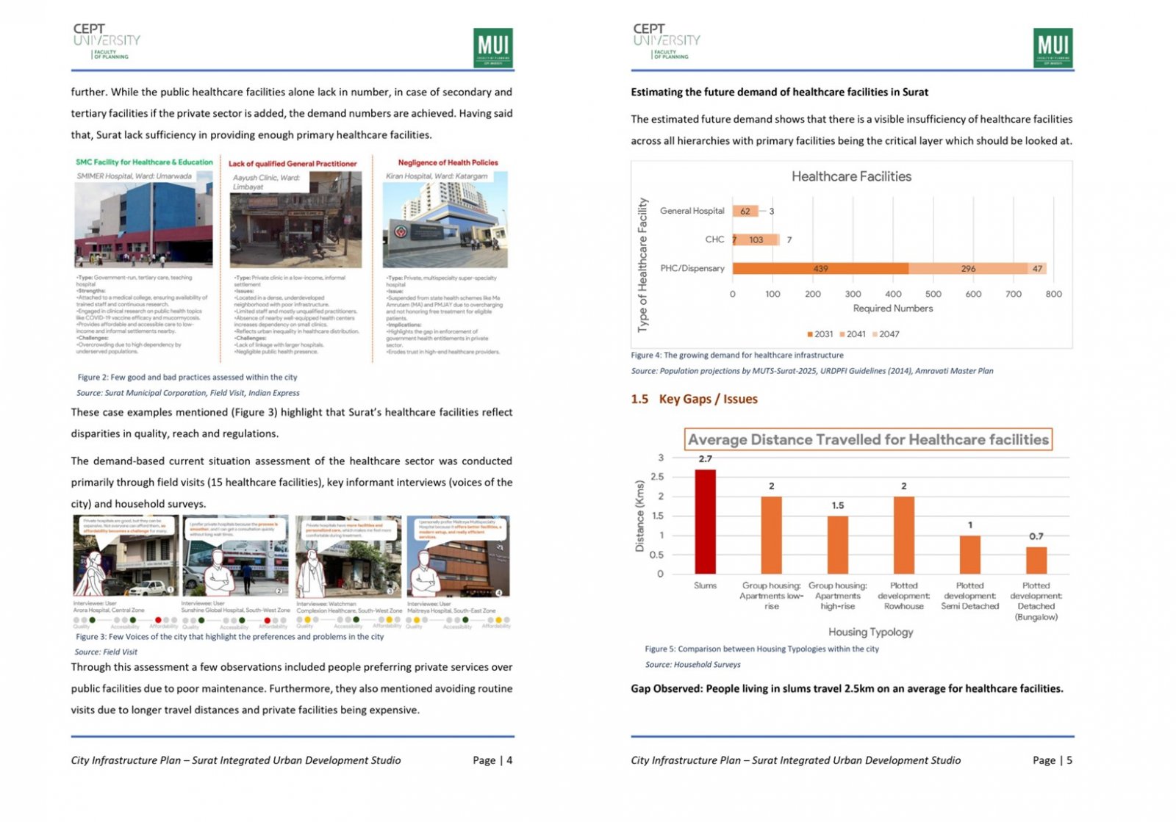Click the Figure 5 caption text
This screenshot has height=822, width=1176.
point(761,649)
